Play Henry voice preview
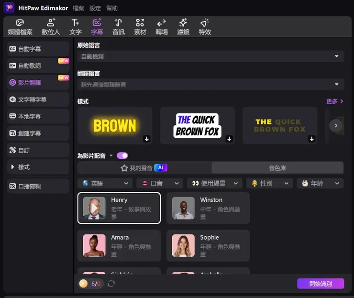Viewport: 354px width, 298px height. [x=94, y=208]
